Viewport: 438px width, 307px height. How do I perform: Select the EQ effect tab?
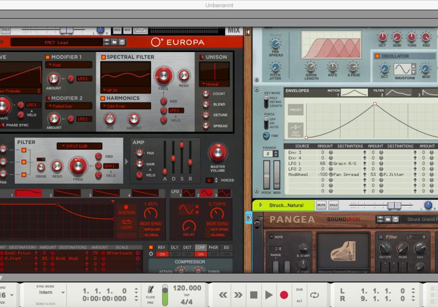(x=226, y=247)
